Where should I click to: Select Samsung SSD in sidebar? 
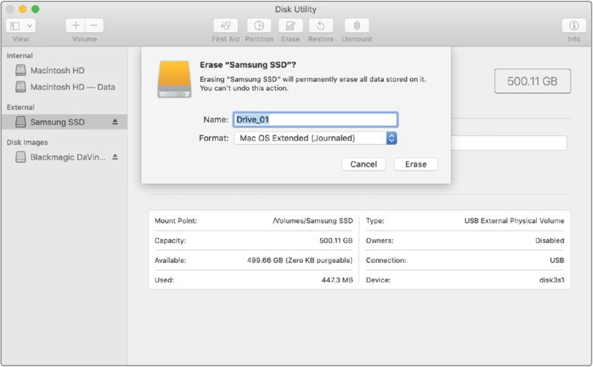[57, 122]
